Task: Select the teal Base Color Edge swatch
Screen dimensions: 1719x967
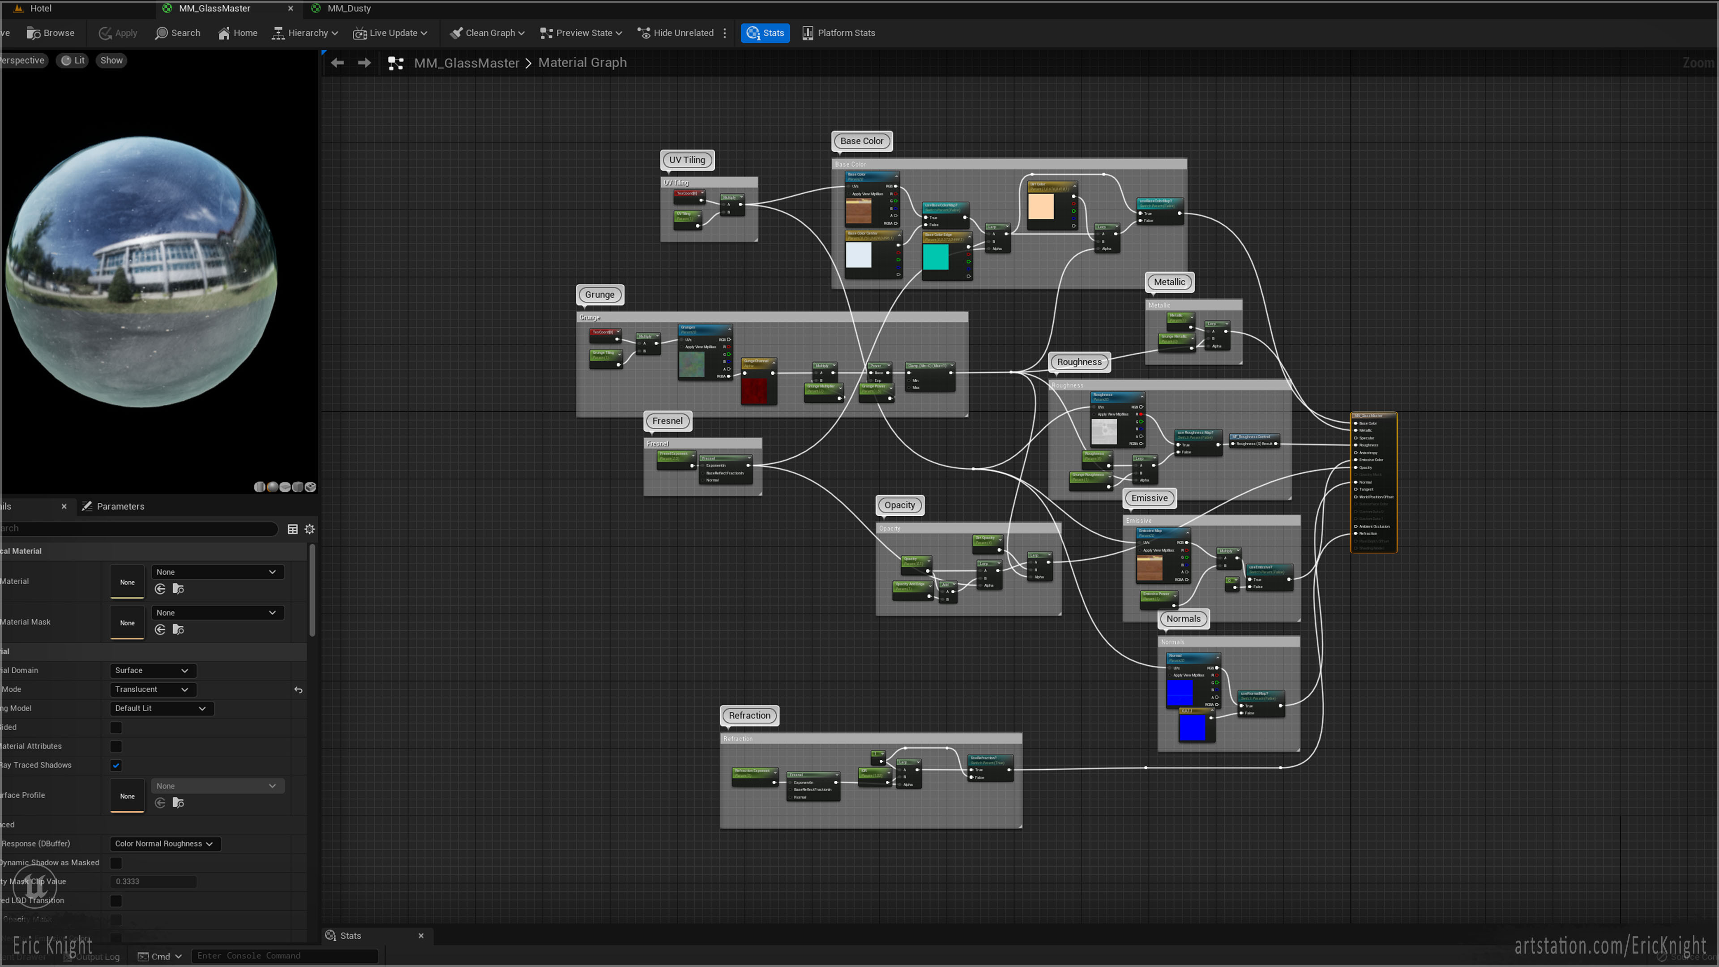Action: click(x=935, y=257)
